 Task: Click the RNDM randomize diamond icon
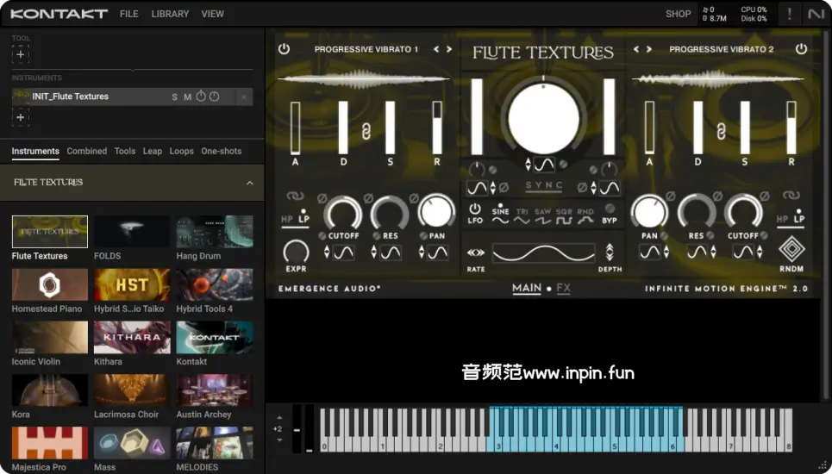click(791, 249)
